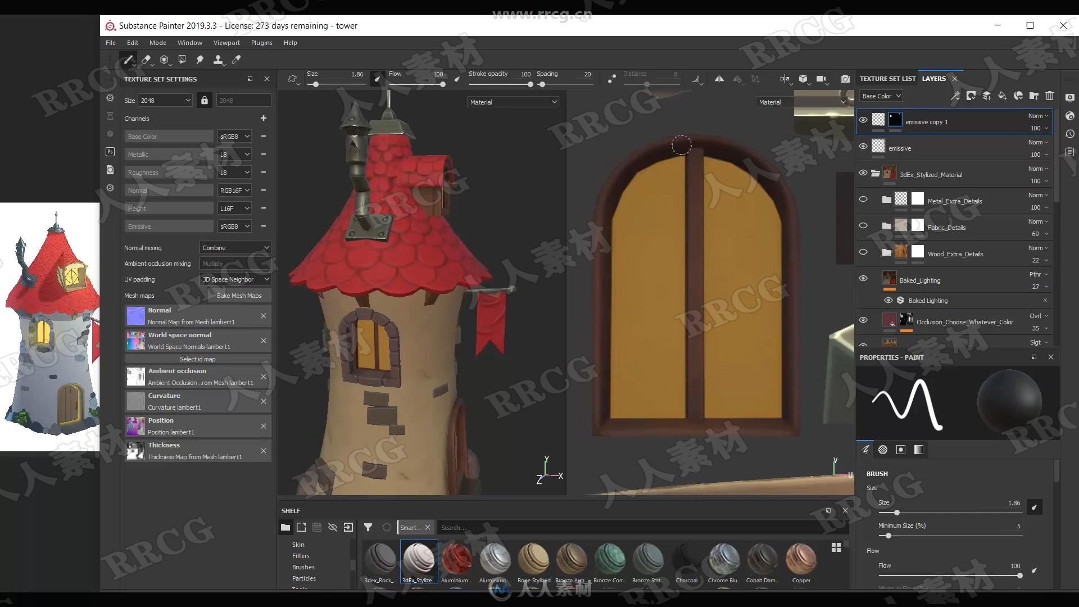Show the Wood_Extra_Details layer
This screenshot has width=1079, height=607.
tap(863, 252)
